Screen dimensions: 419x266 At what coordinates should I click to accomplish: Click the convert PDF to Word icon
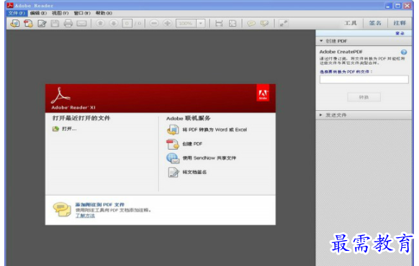coord(173,129)
